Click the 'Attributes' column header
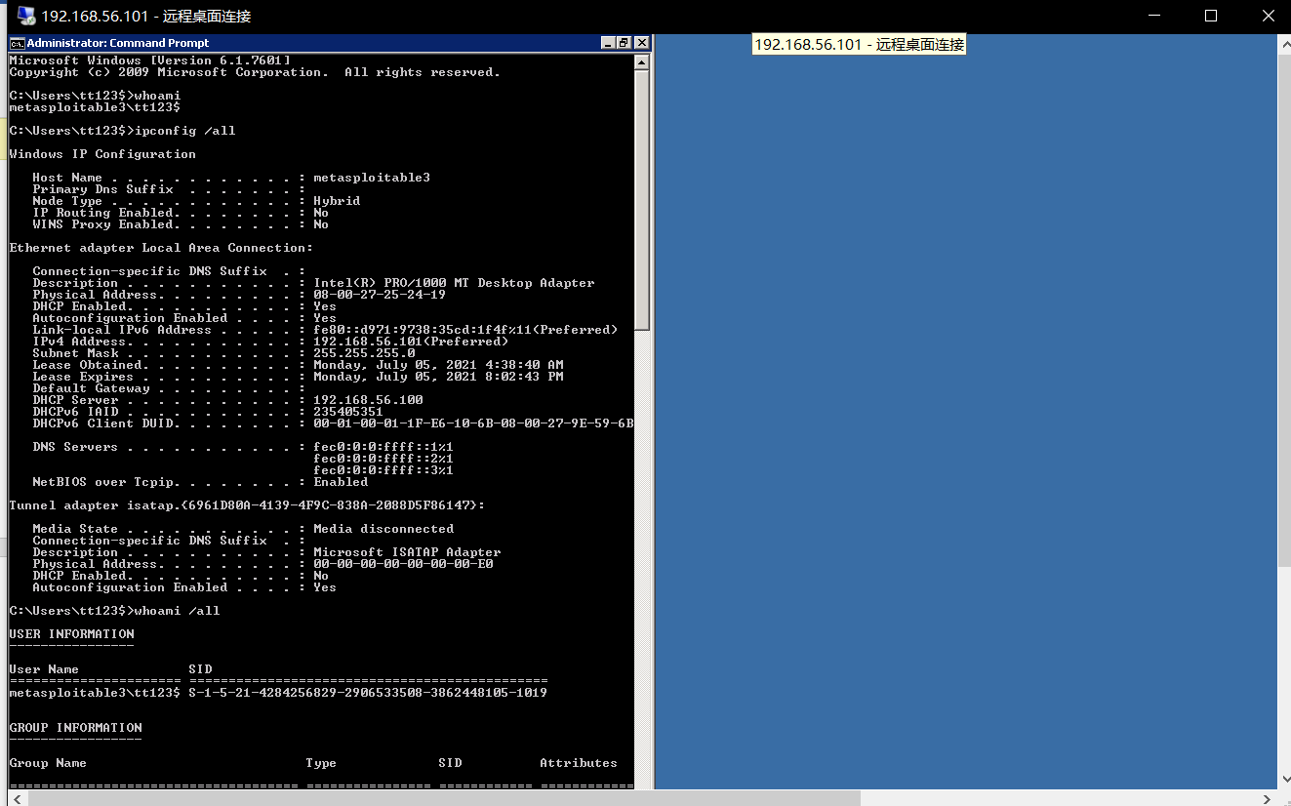 point(579,763)
